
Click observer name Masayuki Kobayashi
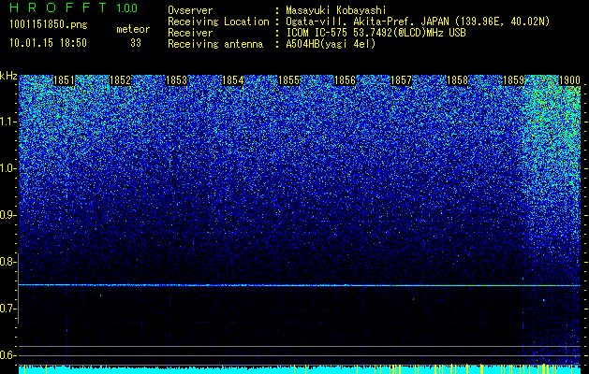(x=336, y=11)
